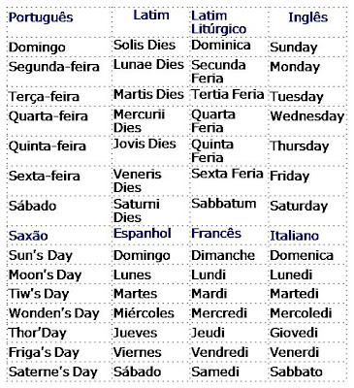The image size is (354, 388).
Task: Select the Italiano header
Action: pyautogui.click(x=294, y=236)
